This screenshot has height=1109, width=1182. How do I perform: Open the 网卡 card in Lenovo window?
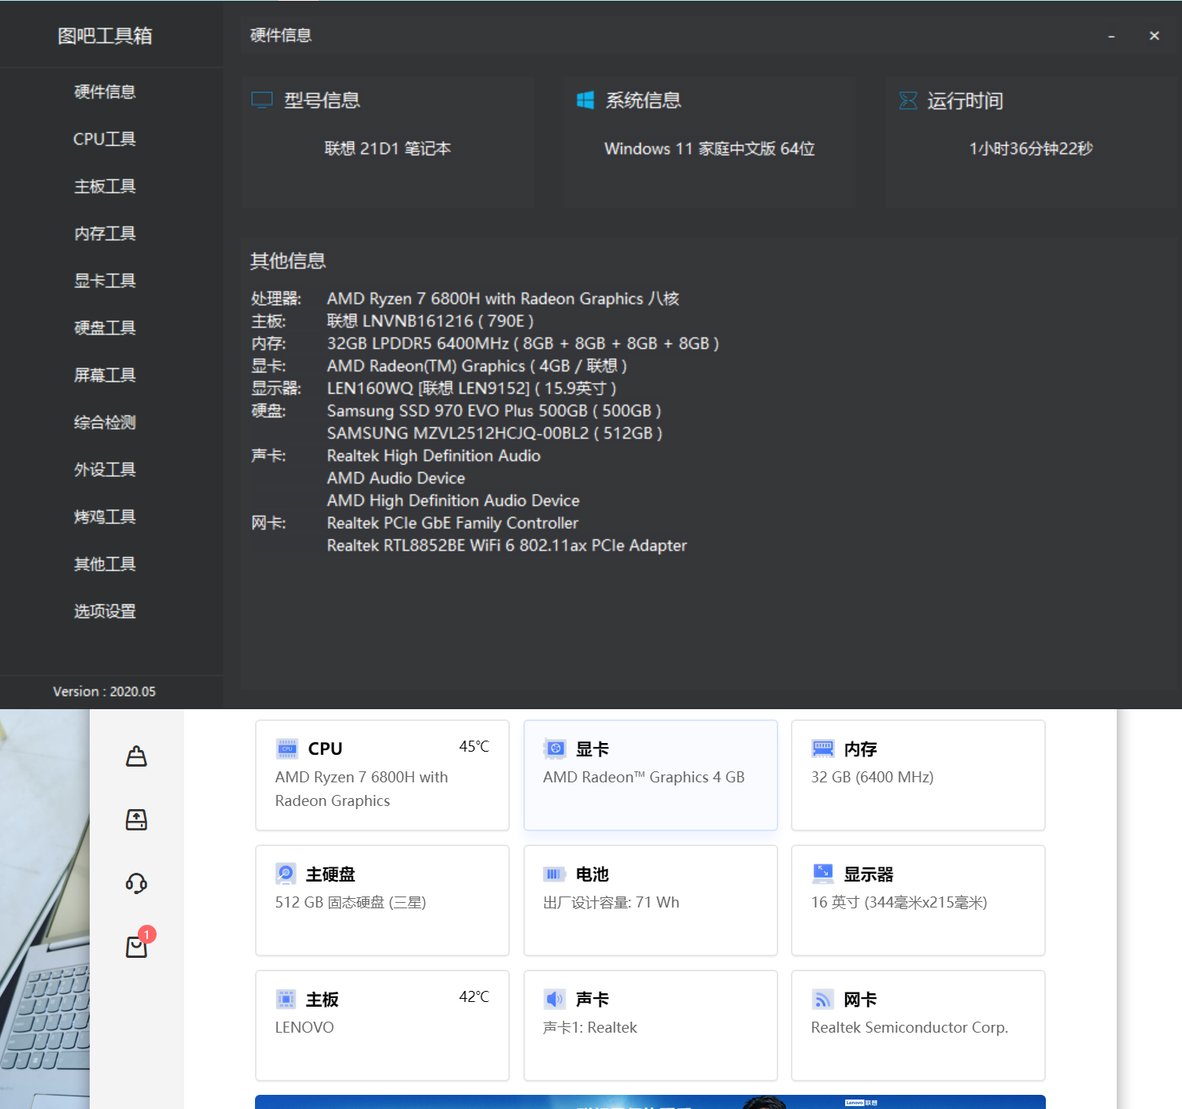pos(918,1026)
